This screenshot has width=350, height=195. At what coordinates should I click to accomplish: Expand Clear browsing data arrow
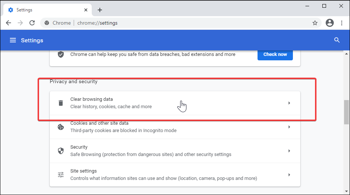tap(289, 103)
